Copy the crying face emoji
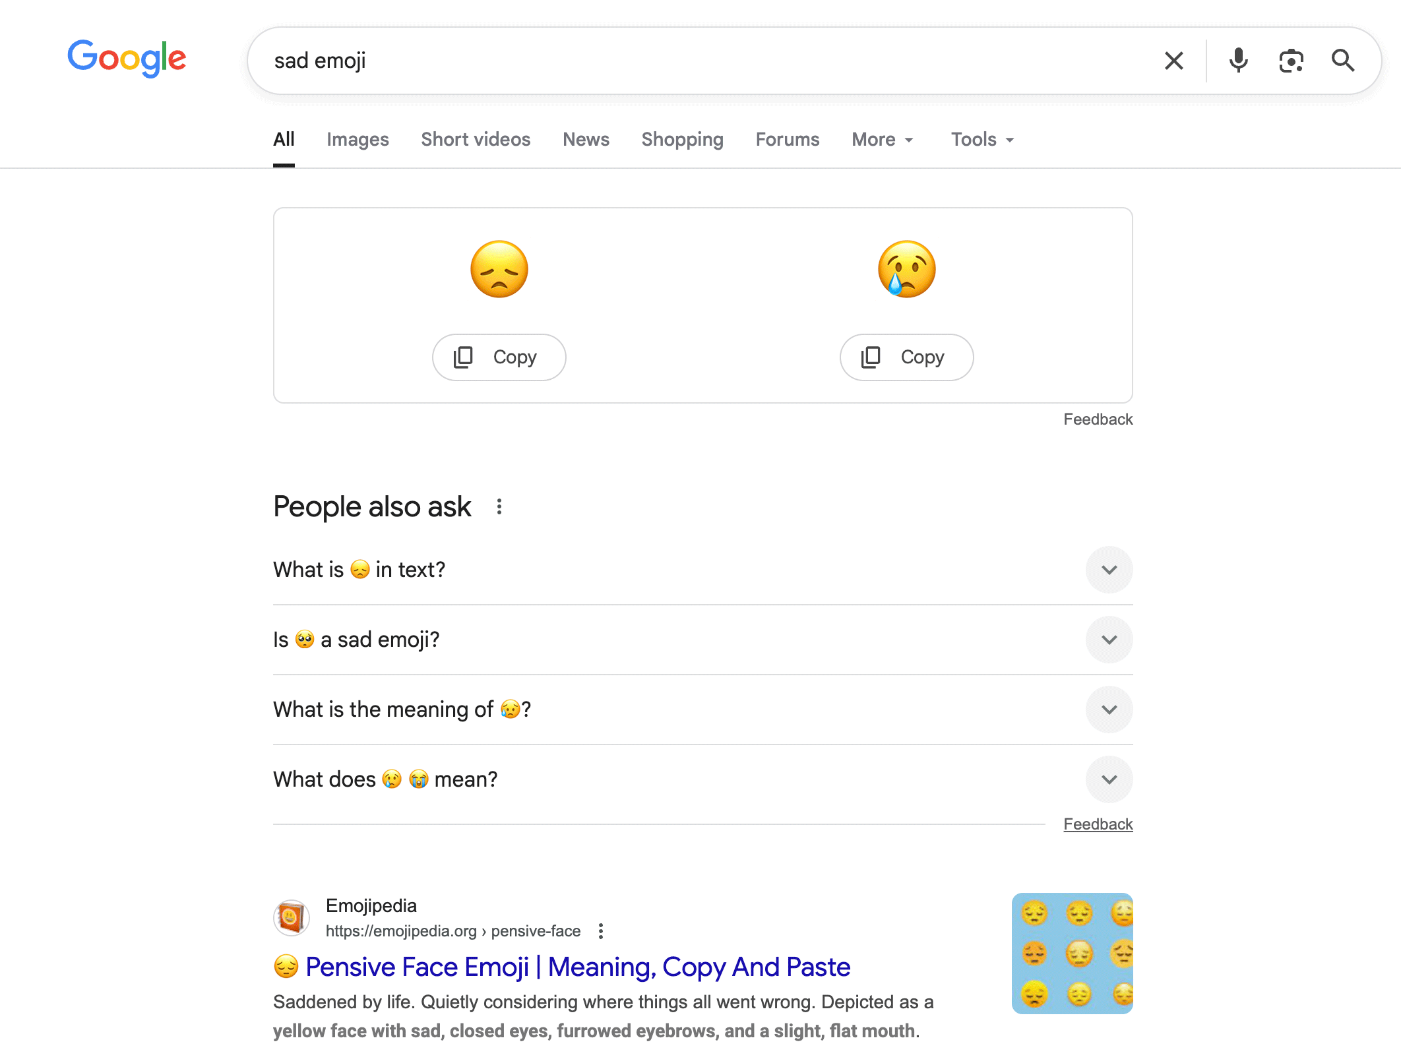This screenshot has width=1401, height=1063. tap(906, 357)
